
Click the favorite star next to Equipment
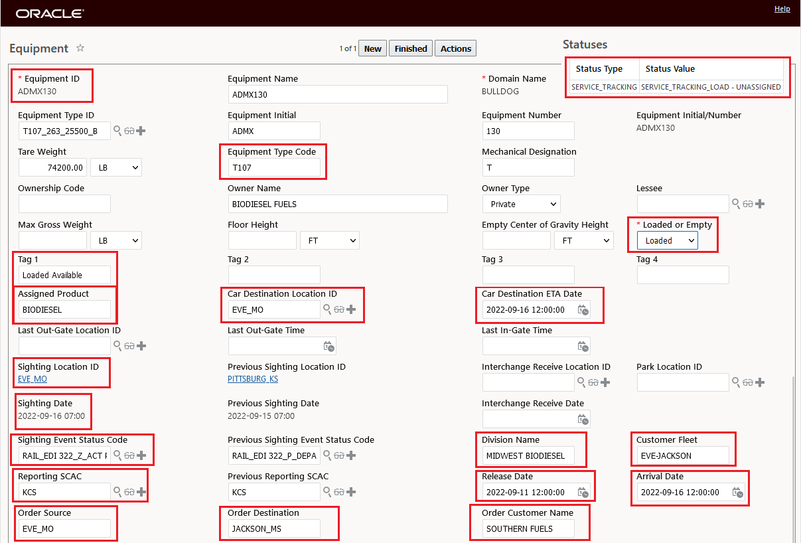coord(80,48)
